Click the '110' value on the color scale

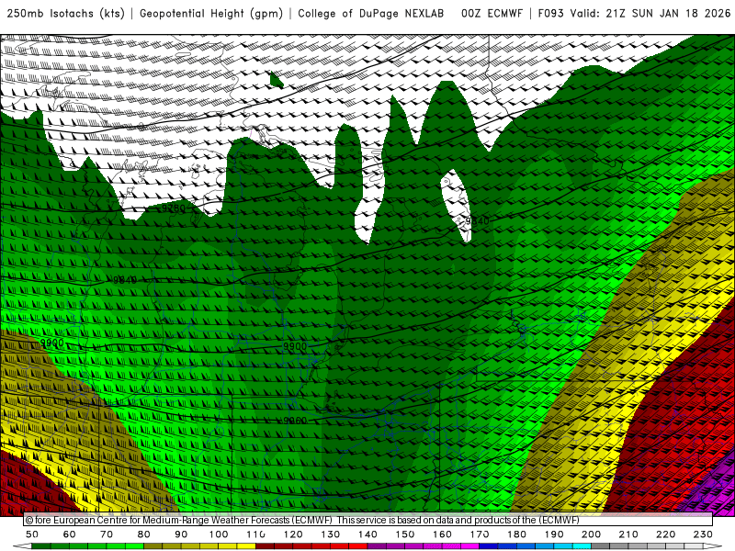click(x=255, y=534)
